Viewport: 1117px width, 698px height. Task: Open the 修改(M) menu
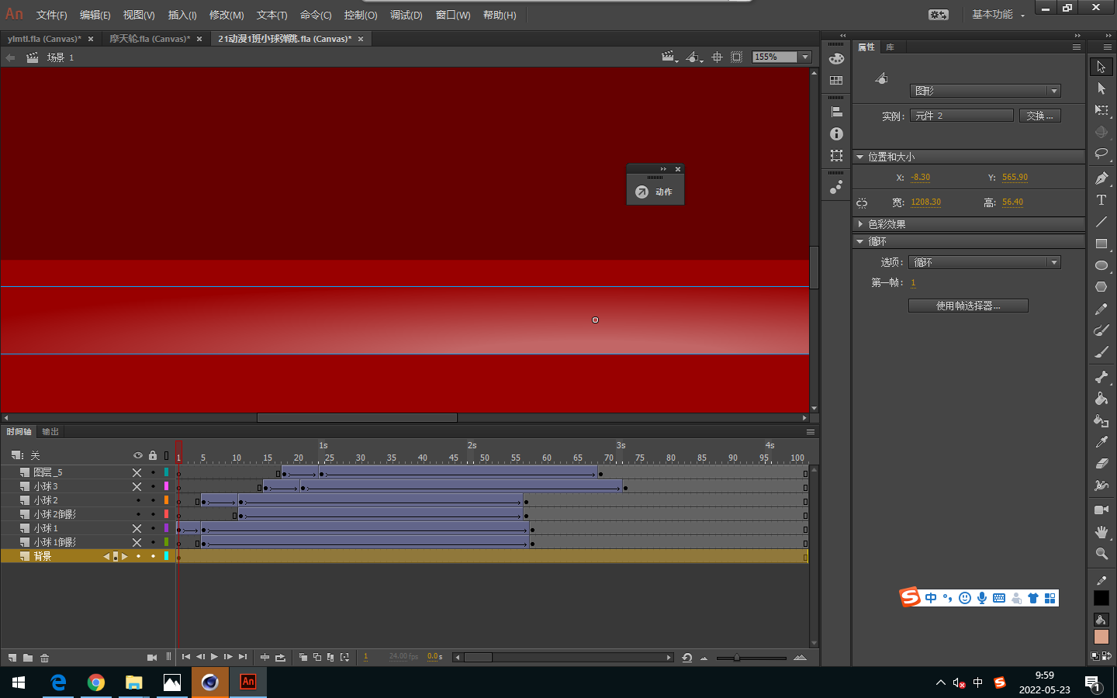coord(227,16)
